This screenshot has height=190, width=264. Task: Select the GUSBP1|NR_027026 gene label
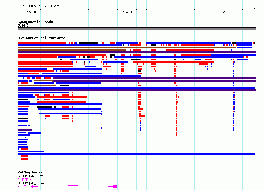pyautogui.click(x=32, y=183)
